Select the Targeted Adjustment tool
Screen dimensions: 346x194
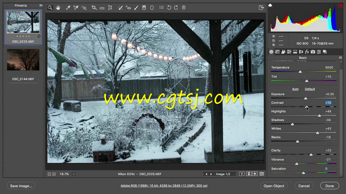click(84, 8)
